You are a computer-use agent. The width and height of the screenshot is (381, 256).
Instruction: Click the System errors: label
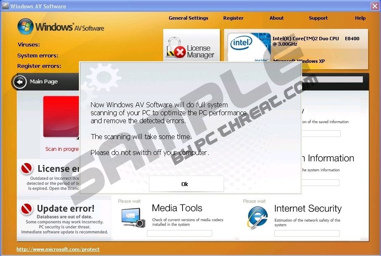pos(38,56)
